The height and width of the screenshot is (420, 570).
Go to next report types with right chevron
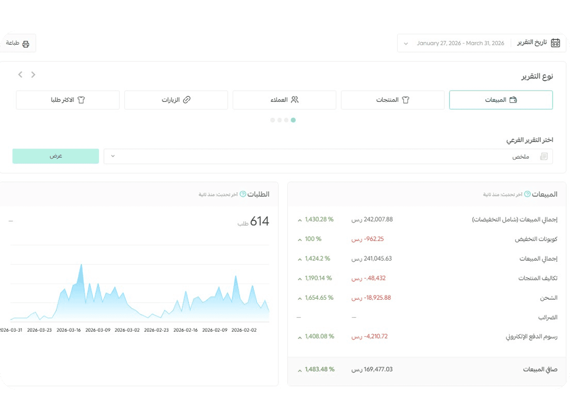pos(33,75)
